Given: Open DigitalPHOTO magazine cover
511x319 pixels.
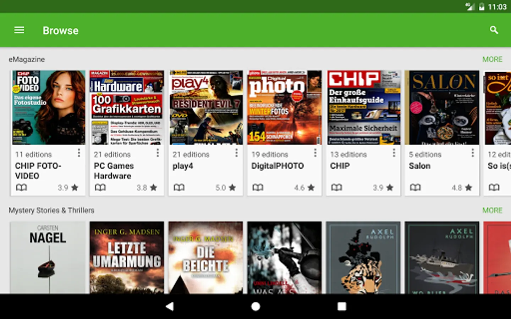Looking at the screenshot, I should pos(285,107).
